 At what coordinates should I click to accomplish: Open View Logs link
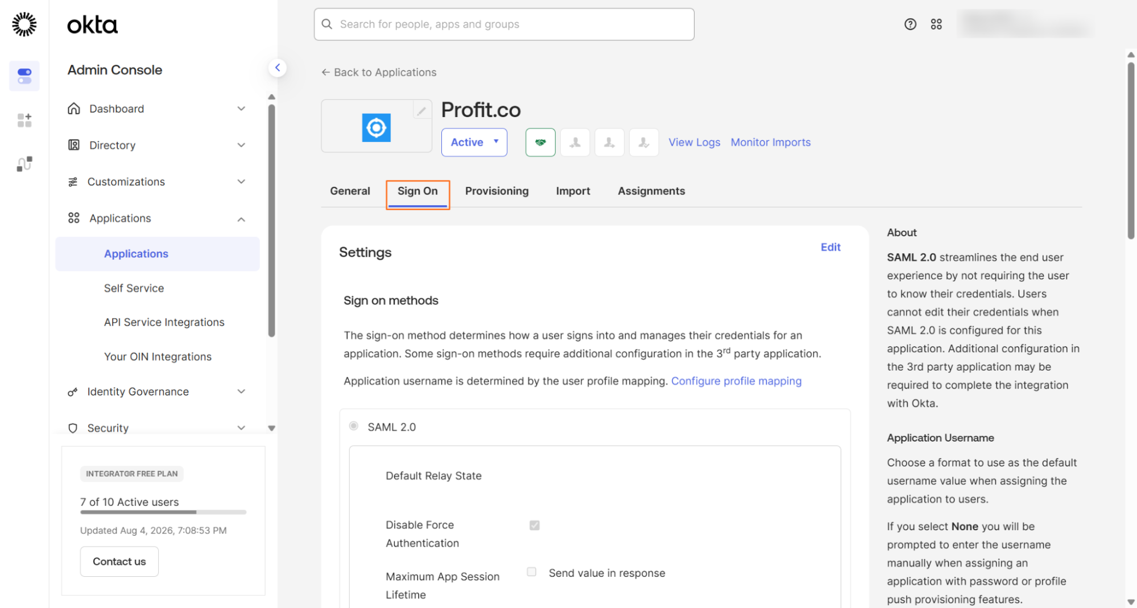click(694, 142)
